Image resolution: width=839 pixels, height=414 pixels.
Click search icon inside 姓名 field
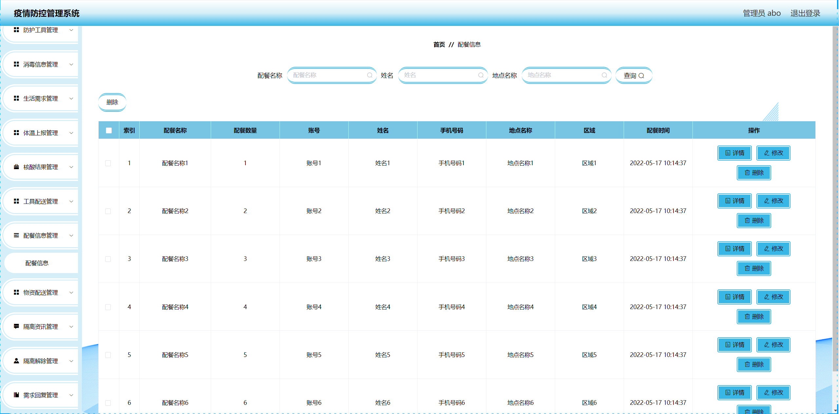point(481,75)
